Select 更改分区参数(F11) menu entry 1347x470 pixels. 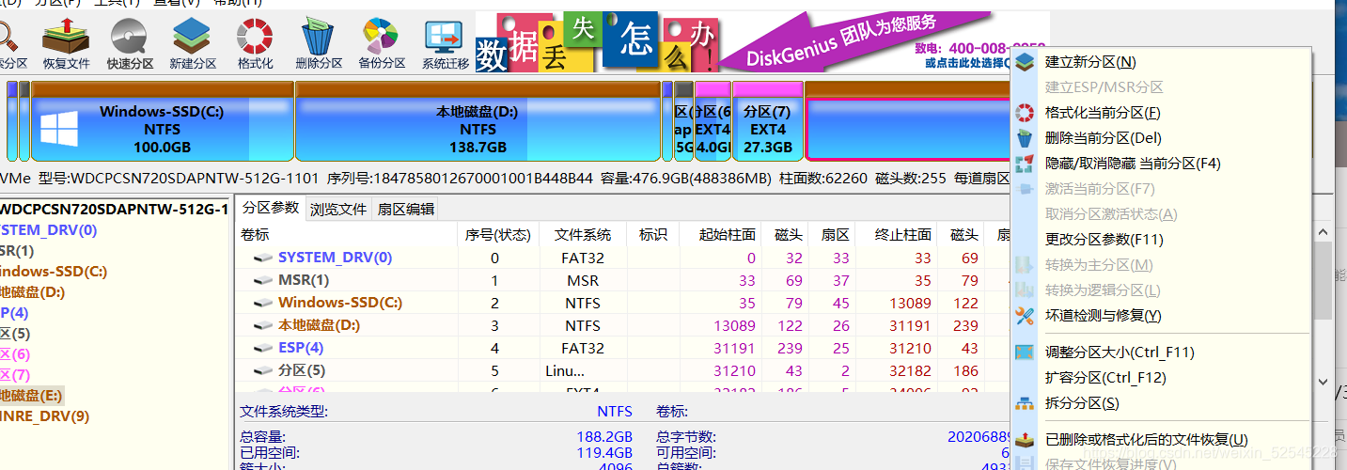pos(1104,240)
